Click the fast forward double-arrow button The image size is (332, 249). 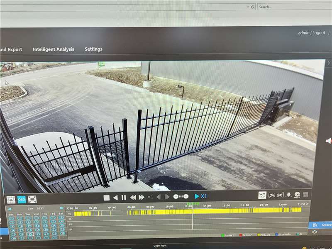[x=142, y=198]
